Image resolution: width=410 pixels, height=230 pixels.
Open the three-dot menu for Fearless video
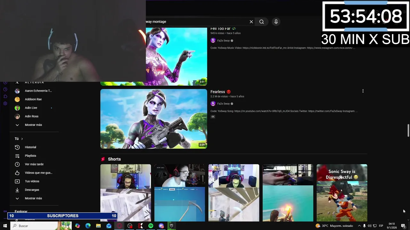[x=363, y=91]
